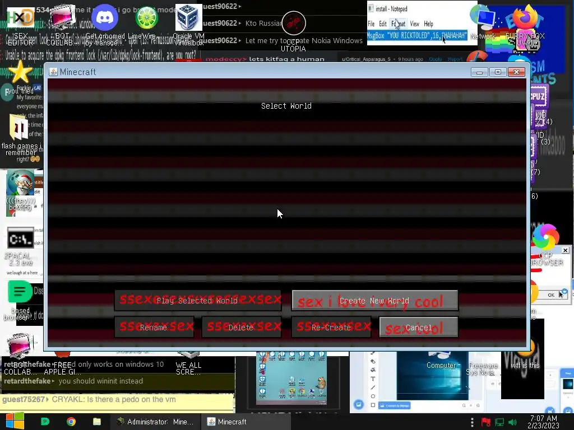Click desktop thumbnail below Minecraft window

point(291,379)
